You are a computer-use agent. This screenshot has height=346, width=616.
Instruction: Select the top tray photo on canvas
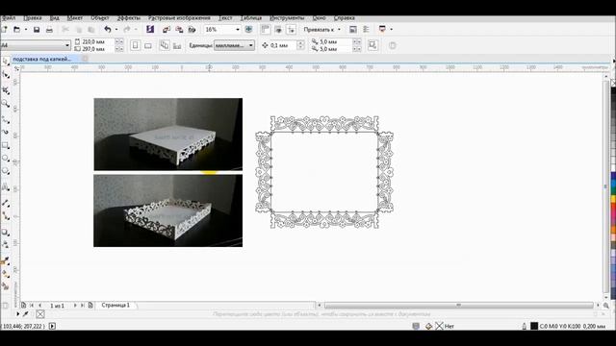tap(168, 135)
